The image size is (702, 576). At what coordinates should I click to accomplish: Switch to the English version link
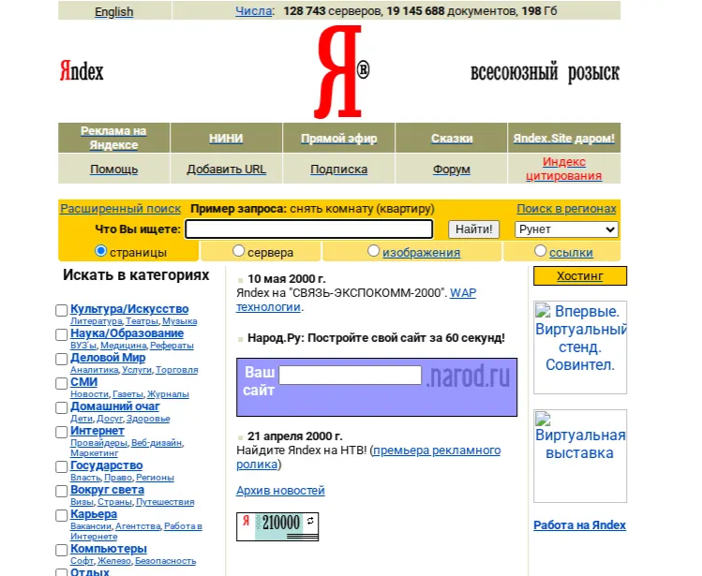(x=113, y=11)
